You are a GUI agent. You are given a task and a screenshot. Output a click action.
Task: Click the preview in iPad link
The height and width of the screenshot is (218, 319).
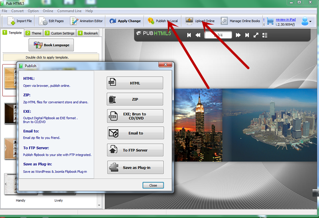286,20
